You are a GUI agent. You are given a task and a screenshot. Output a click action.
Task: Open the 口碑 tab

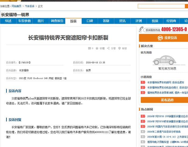[x=90, y=21]
